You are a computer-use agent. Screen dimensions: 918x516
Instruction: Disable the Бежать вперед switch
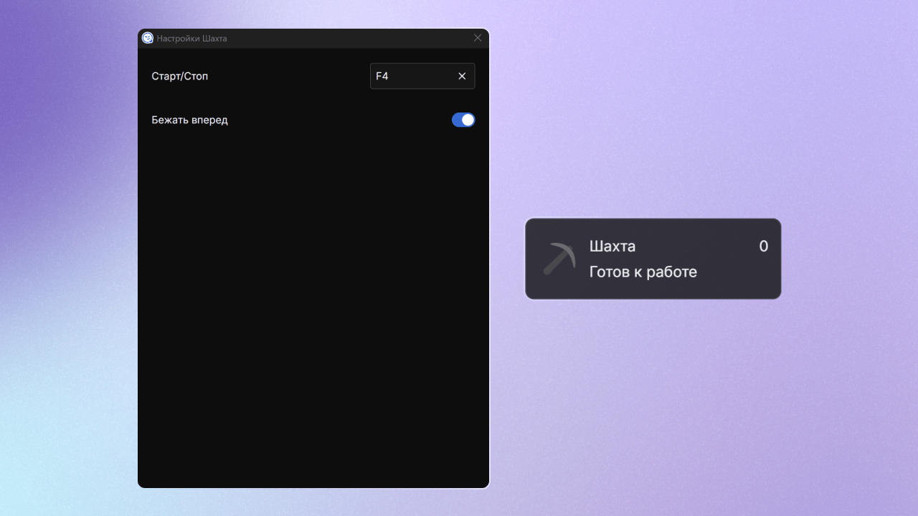click(463, 120)
